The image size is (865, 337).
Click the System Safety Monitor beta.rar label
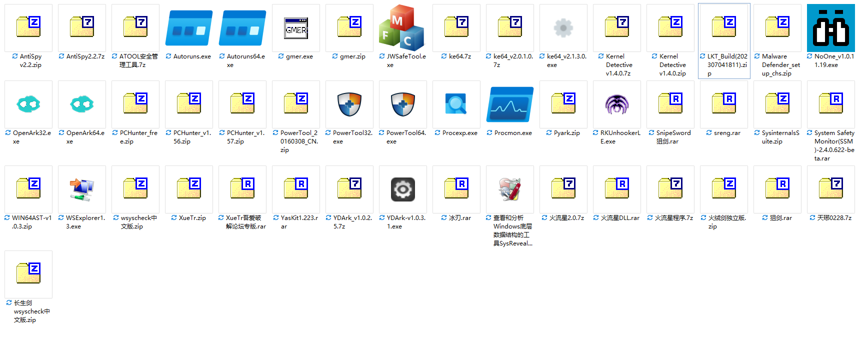pos(834,145)
